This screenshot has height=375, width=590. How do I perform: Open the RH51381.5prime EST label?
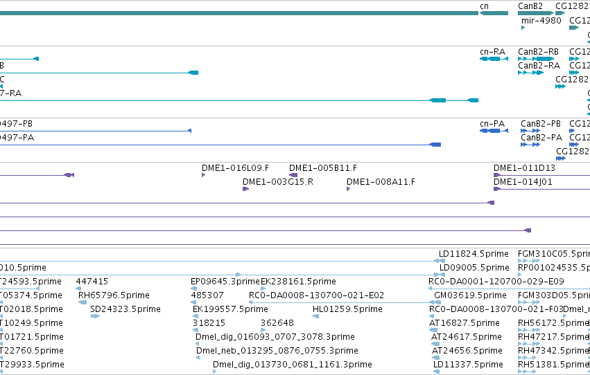tap(553, 365)
